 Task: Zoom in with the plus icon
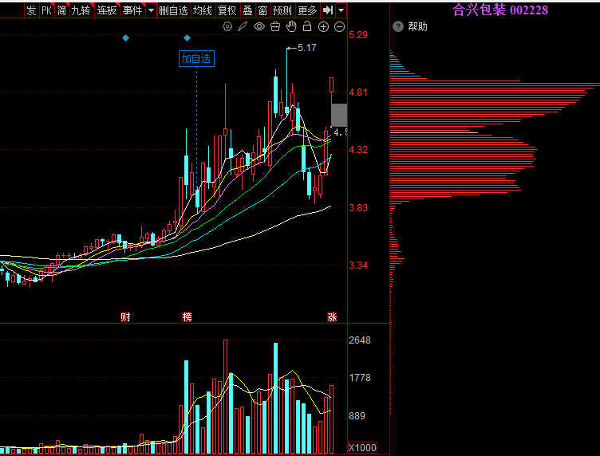pyautogui.click(x=323, y=27)
